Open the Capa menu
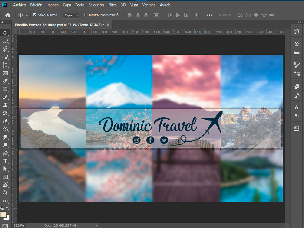Image resolution: width=304 pixels, height=228 pixels. tap(67, 5)
